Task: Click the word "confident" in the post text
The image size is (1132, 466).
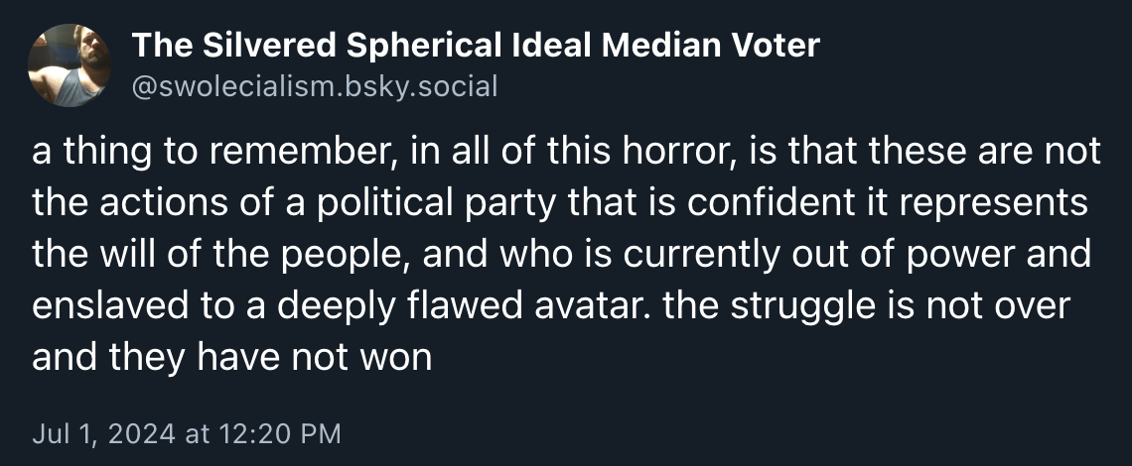Action: click(760, 202)
